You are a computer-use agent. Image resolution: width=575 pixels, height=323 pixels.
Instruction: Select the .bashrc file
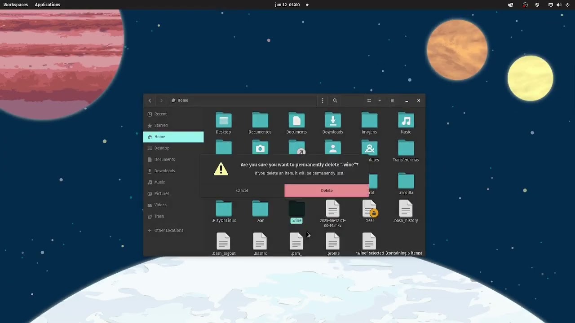(260, 241)
